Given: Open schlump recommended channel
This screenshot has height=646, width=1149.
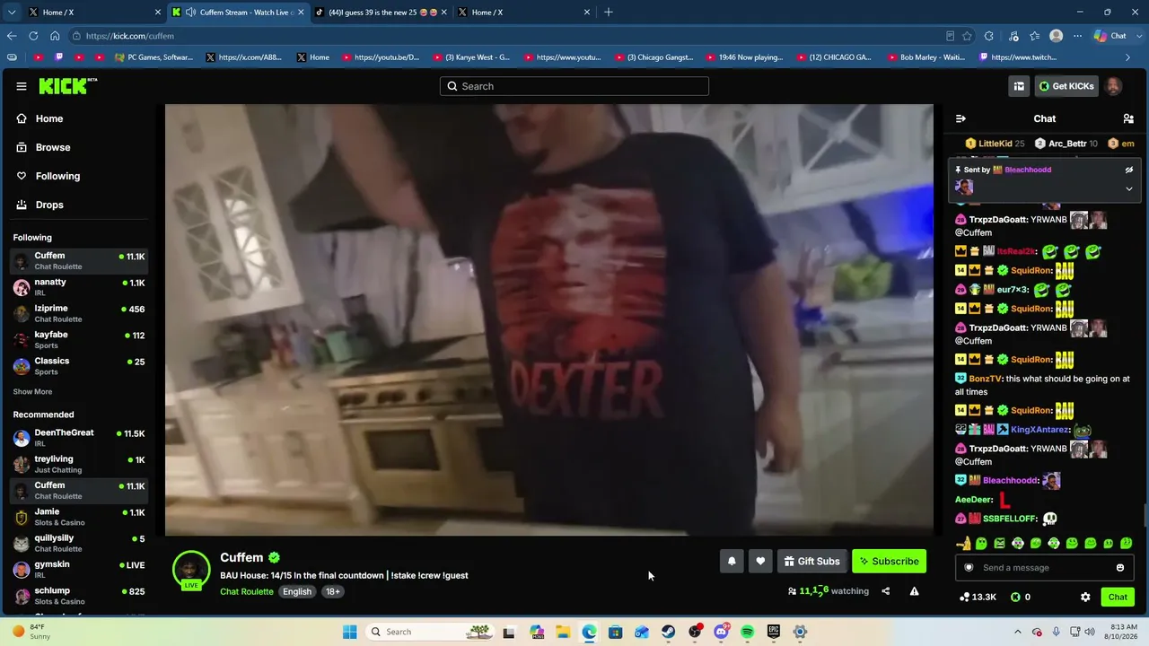Looking at the screenshot, I should (79, 596).
